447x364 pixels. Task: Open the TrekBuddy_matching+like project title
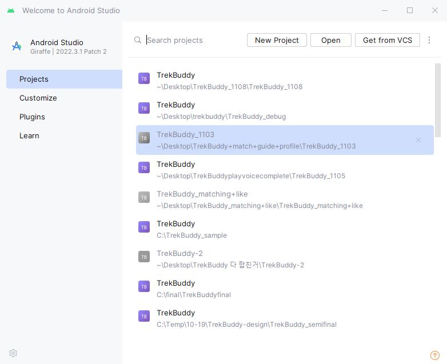[x=202, y=194]
